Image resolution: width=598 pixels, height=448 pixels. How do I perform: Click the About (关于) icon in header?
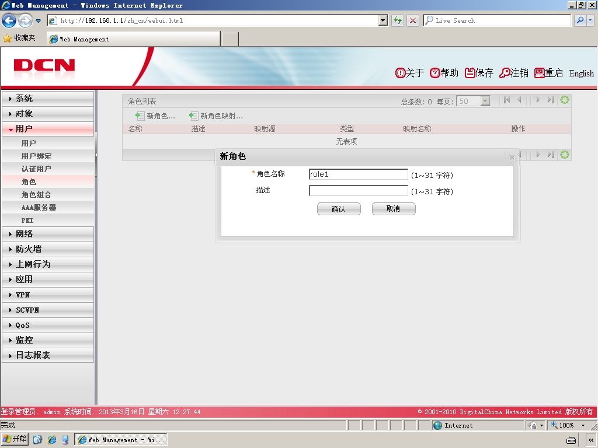(400, 73)
